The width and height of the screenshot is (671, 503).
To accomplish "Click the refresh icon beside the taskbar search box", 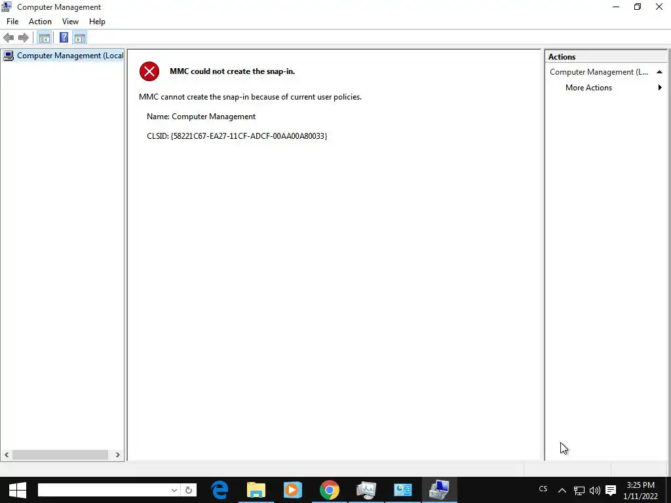I will 189,490.
